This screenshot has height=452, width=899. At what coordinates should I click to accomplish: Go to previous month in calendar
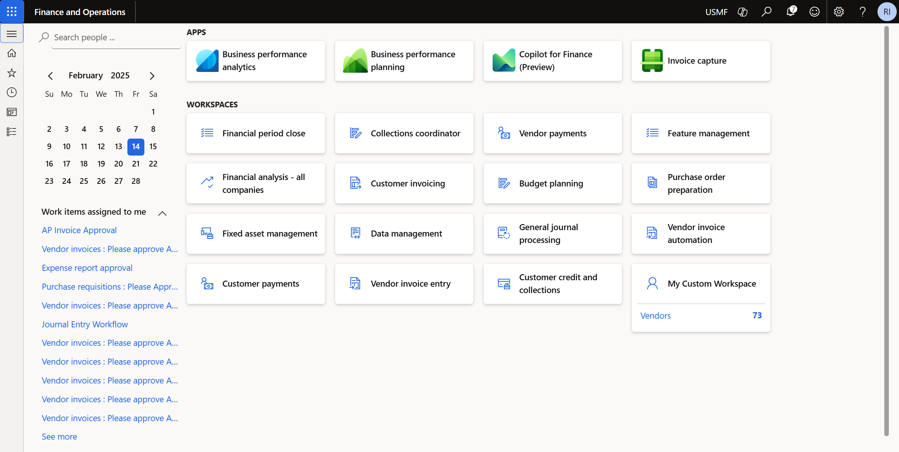pos(51,76)
